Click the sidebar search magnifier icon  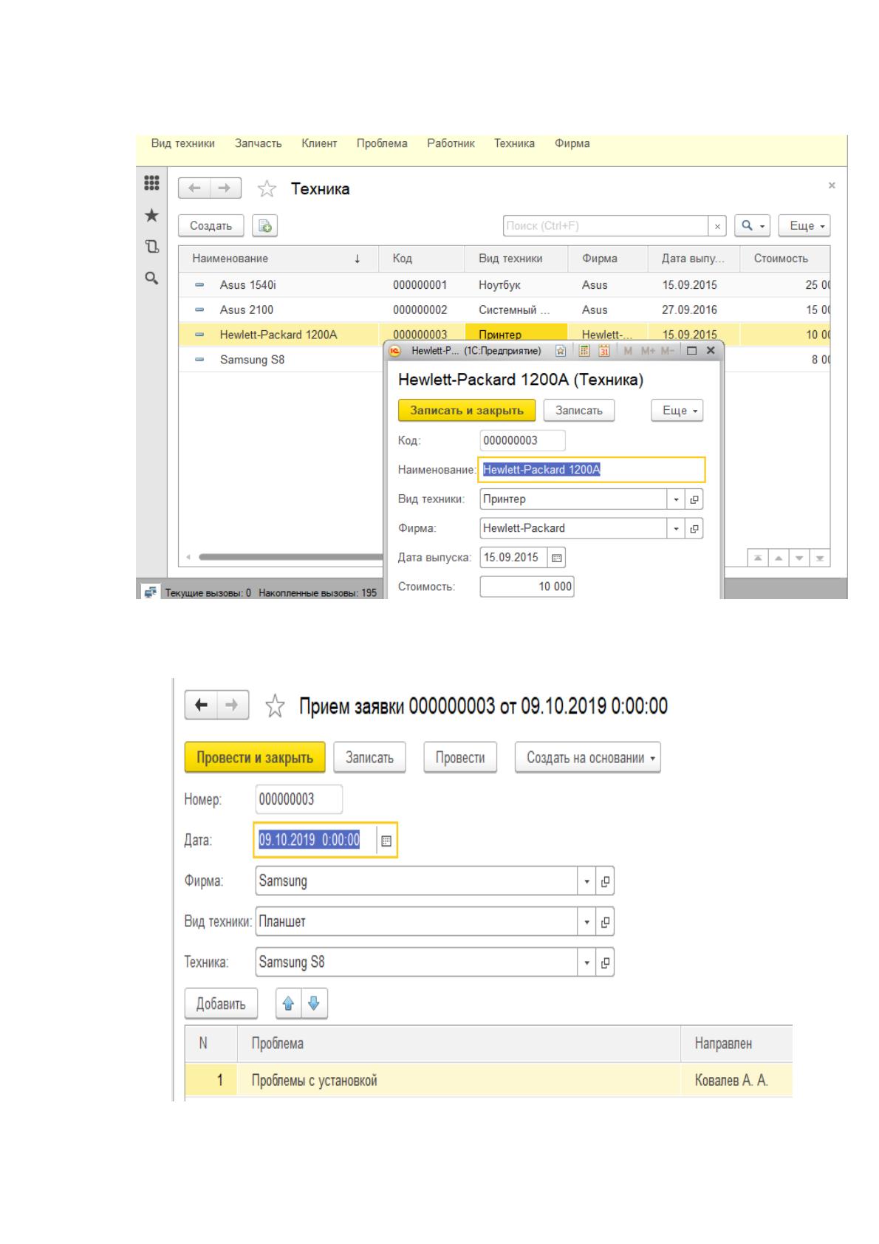click(x=151, y=278)
